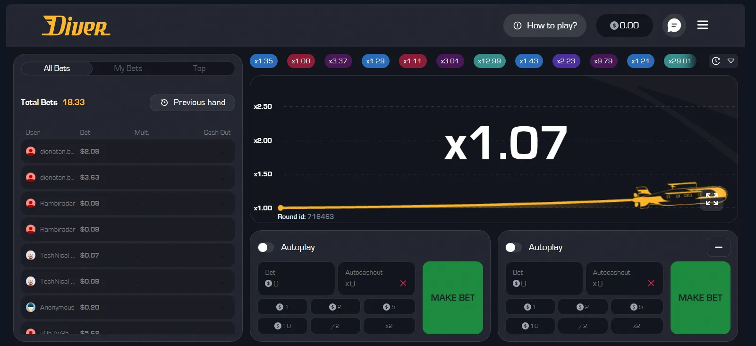Toggle Autoplay in left bet panel
This screenshot has width=756, height=346.
265,247
